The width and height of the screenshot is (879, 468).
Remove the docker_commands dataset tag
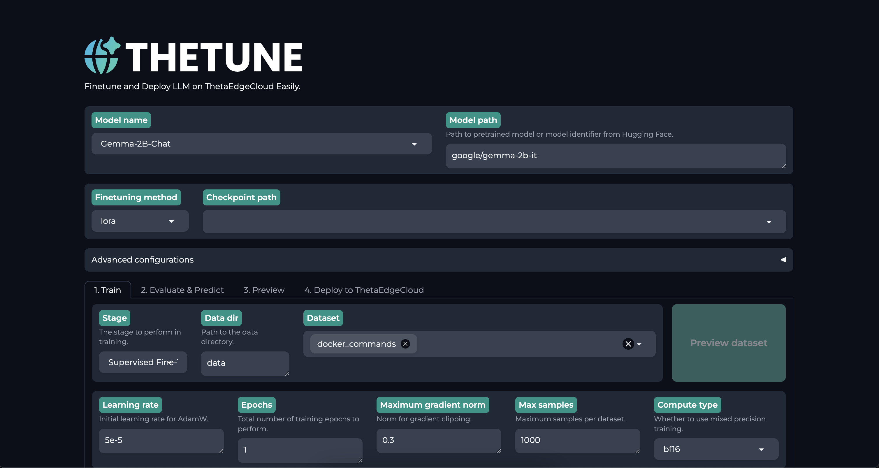pos(405,344)
